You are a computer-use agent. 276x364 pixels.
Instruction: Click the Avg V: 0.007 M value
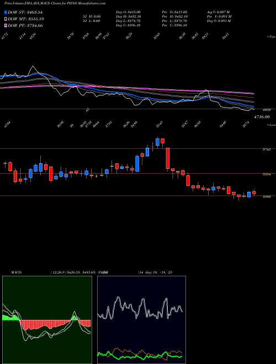click(219, 12)
